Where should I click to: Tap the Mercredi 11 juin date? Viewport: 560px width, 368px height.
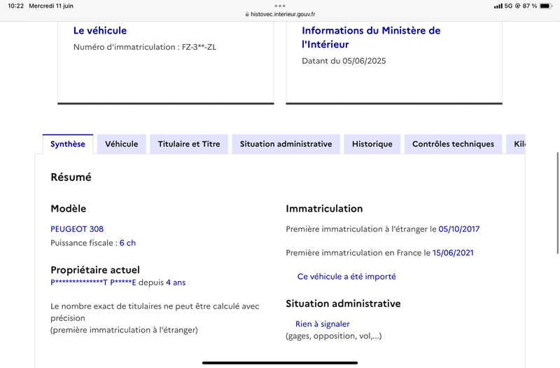(51, 6)
